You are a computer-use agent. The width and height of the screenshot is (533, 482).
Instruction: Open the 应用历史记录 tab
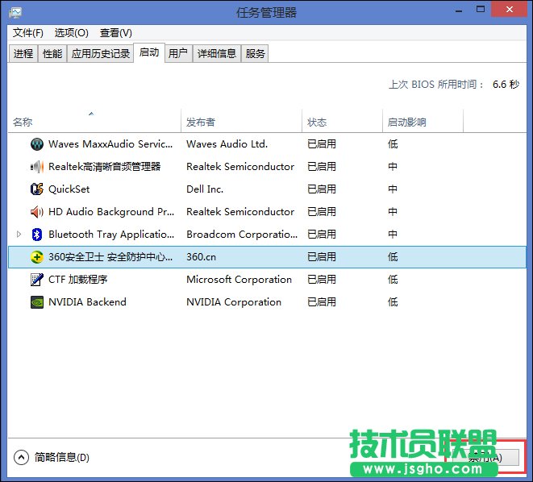click(101, 54)
